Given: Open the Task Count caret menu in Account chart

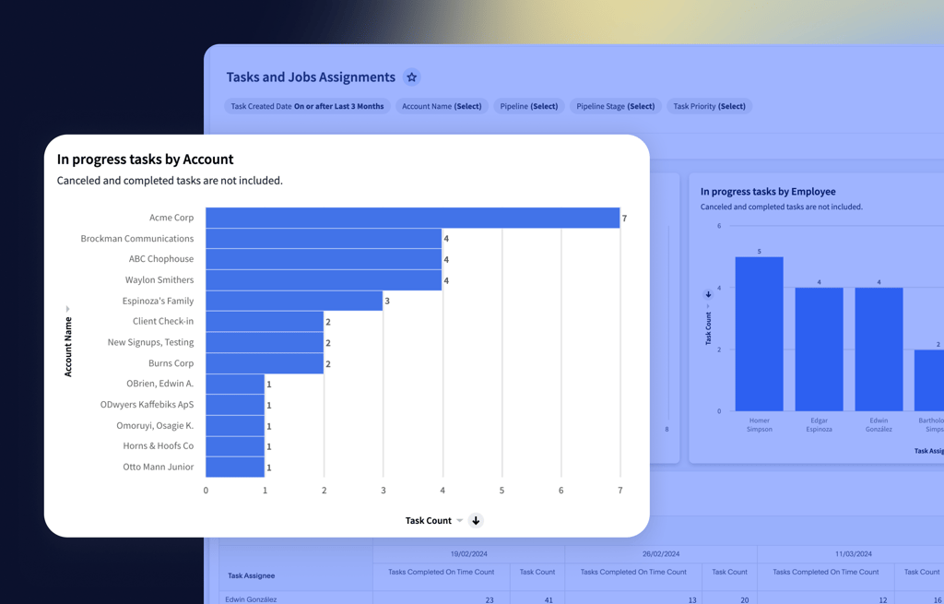Looking at the screenshot, I should click(460, 521).
